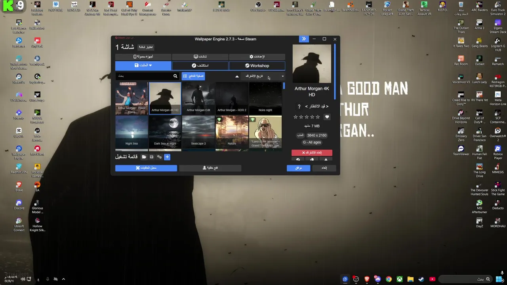This screenshot has height=285, width=507.
Task: Rate wallpaper with the first star
Action: 295,117
